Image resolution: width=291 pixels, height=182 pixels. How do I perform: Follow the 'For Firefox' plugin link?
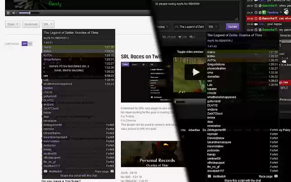(127, 116)
